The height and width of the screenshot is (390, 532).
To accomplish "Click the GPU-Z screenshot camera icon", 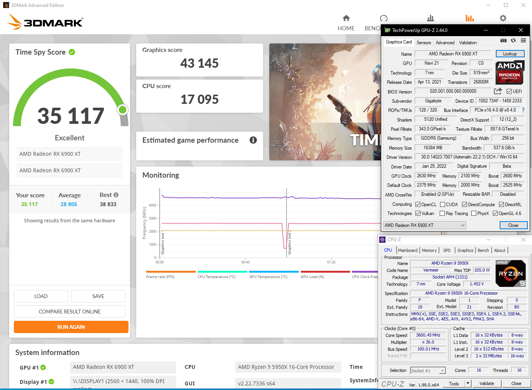I will 503,40.
